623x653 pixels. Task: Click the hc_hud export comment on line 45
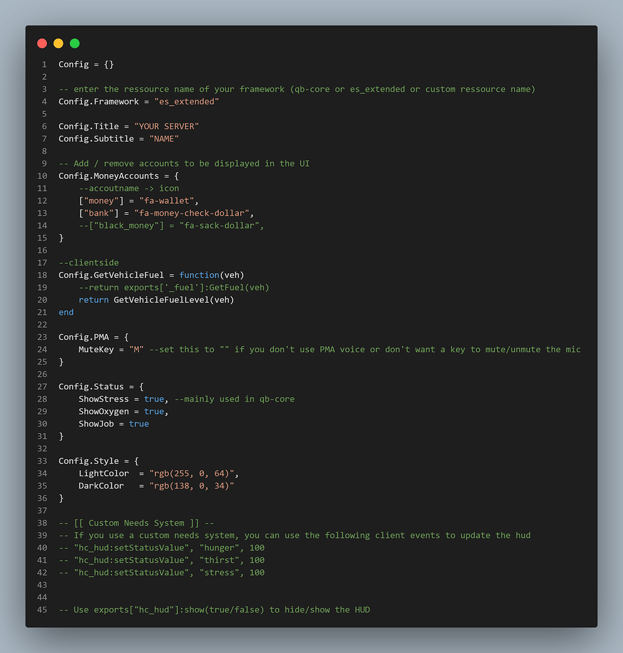click(214, 610)
